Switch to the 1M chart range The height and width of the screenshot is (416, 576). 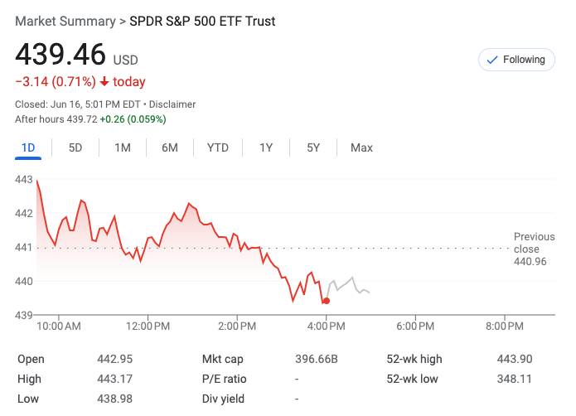click(123, 148)
